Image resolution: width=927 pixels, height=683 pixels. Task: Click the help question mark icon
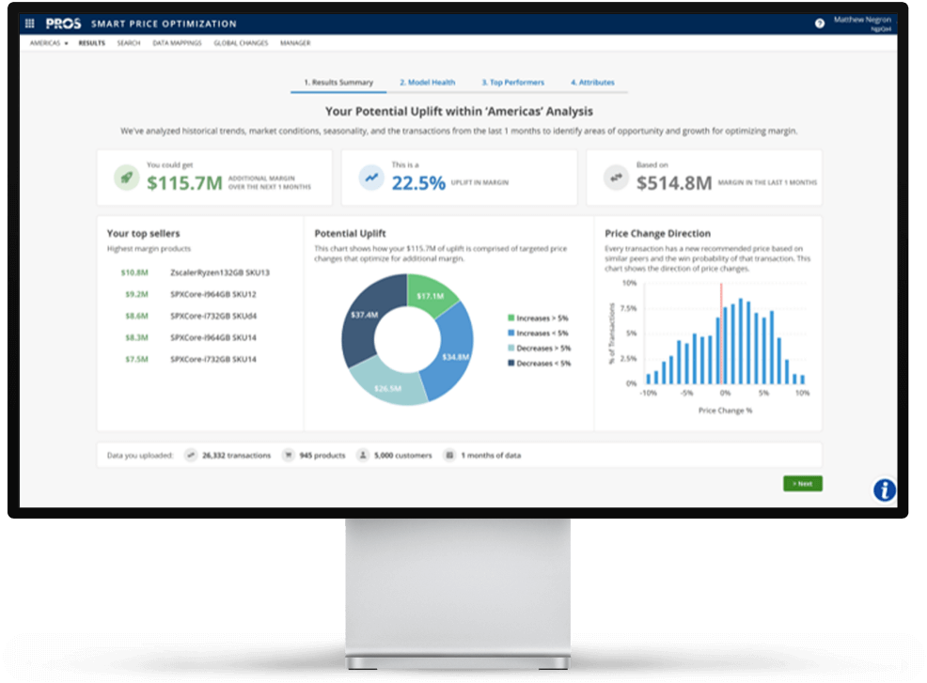819,23
